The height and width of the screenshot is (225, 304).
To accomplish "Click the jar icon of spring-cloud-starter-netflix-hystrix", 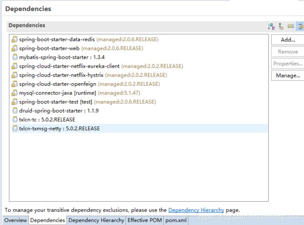I will point(14,75).
